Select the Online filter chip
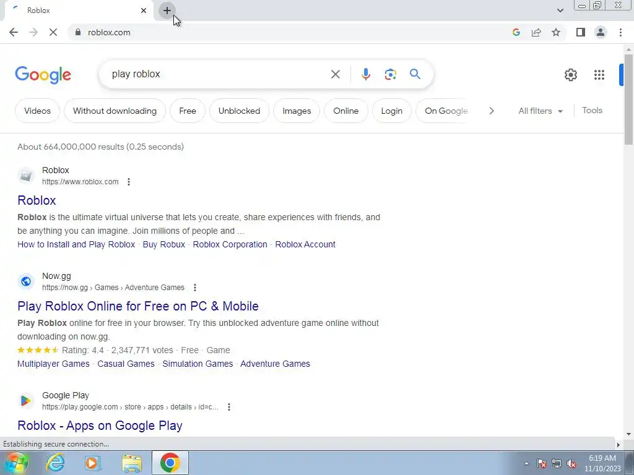 click(346, 111)
